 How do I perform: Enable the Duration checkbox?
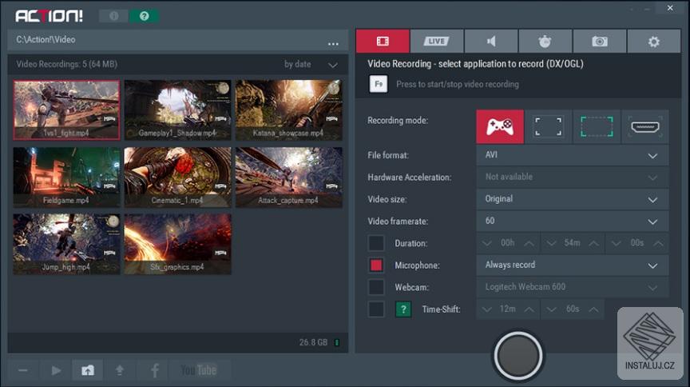click(x=376, y=243)
